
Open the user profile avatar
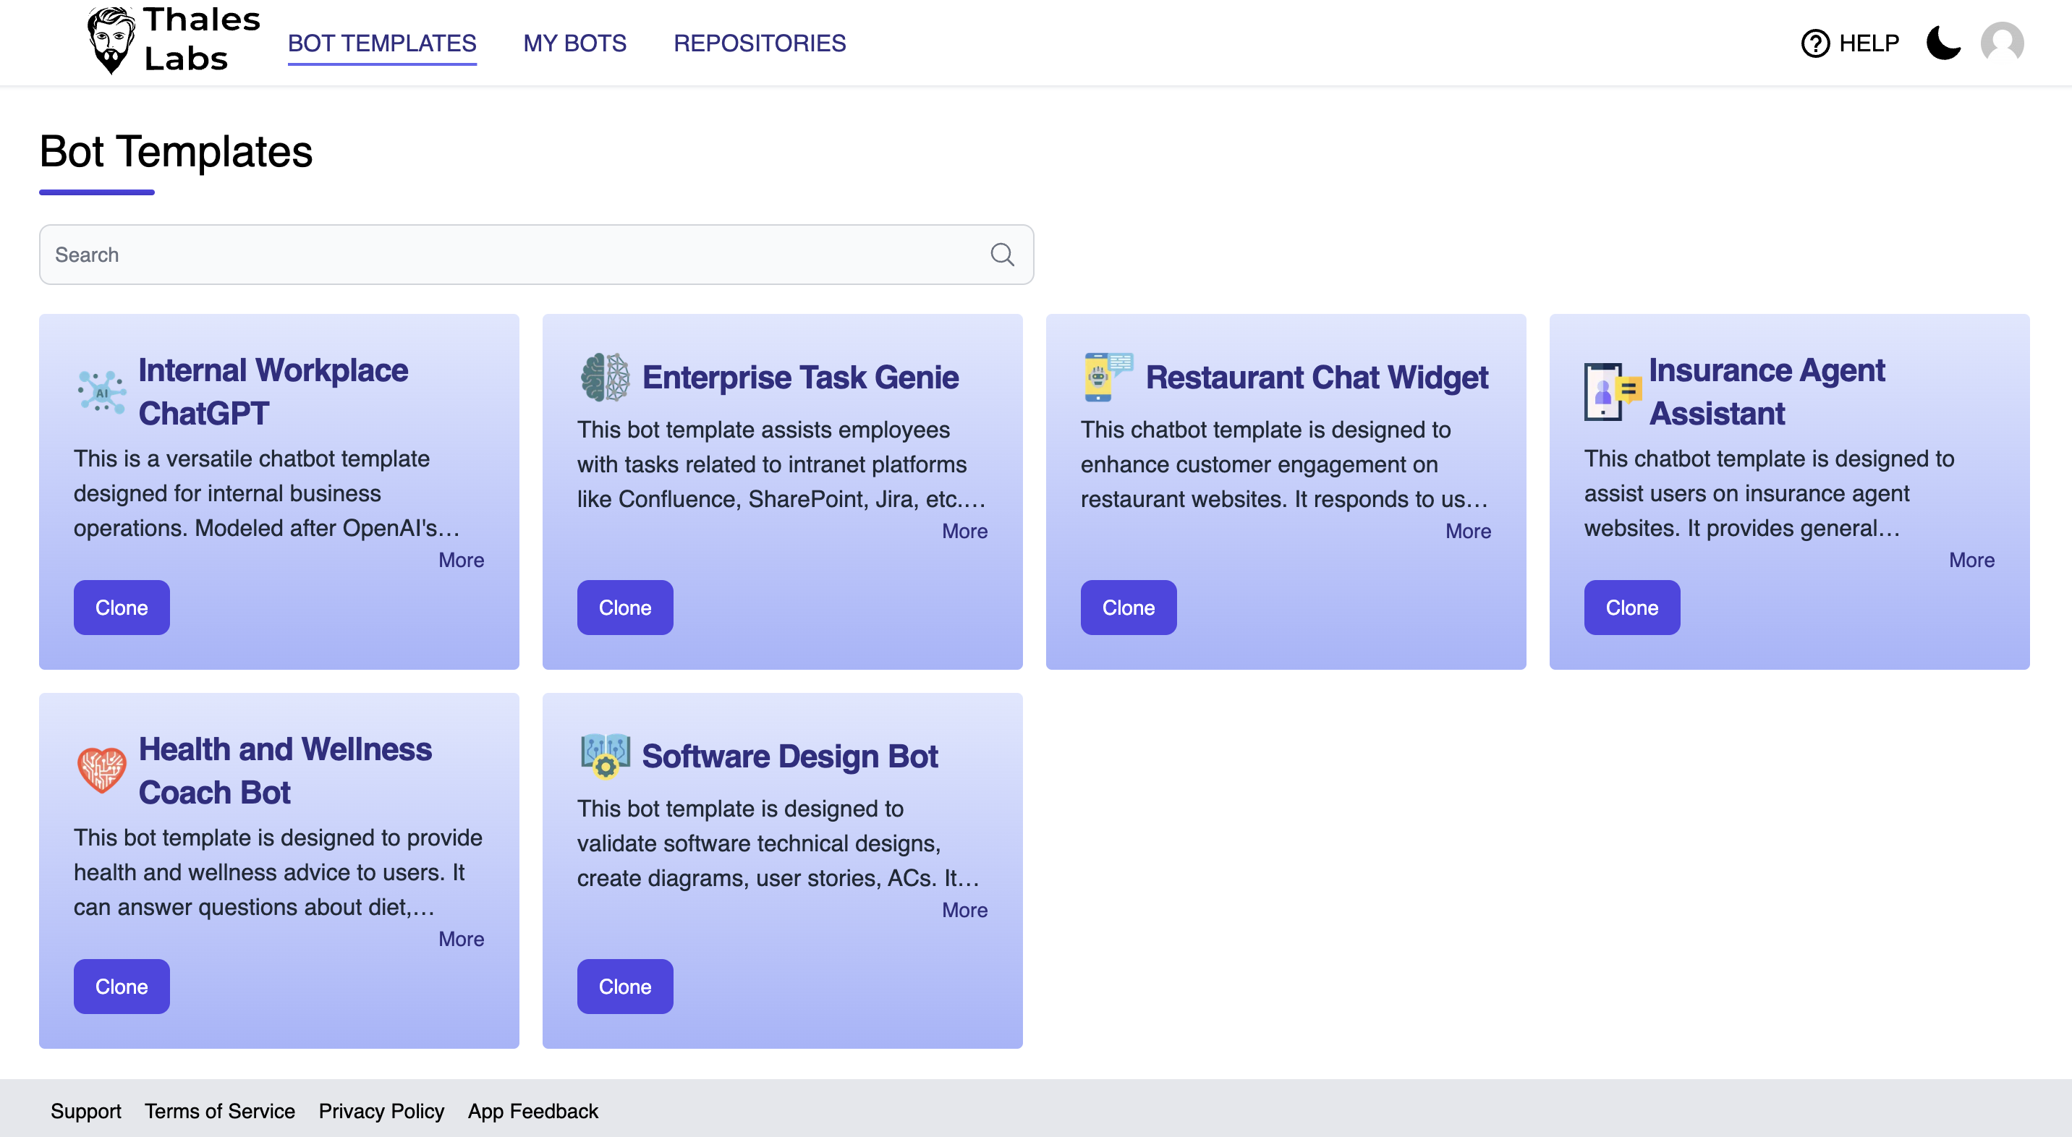tap(2001, 43)
